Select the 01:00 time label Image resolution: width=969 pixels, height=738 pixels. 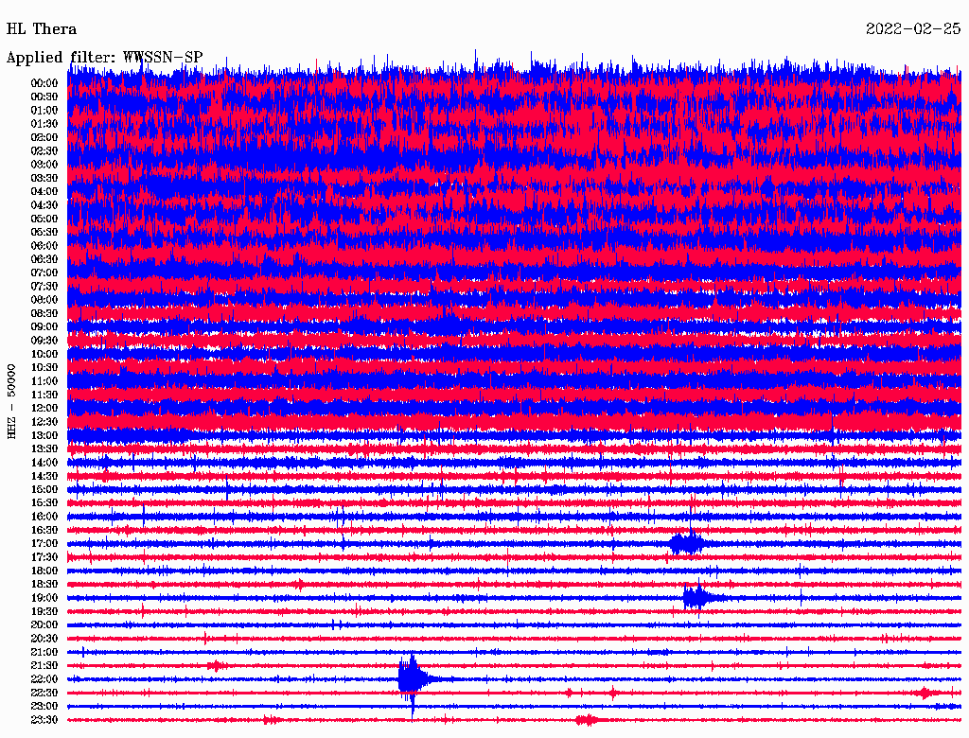click(x=44, y=111)
